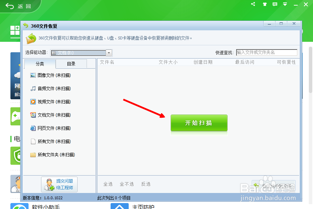Screen dimensions: 313x209
Task: Maximize the 360文件恢复 dialog
Action: [281, 24]
